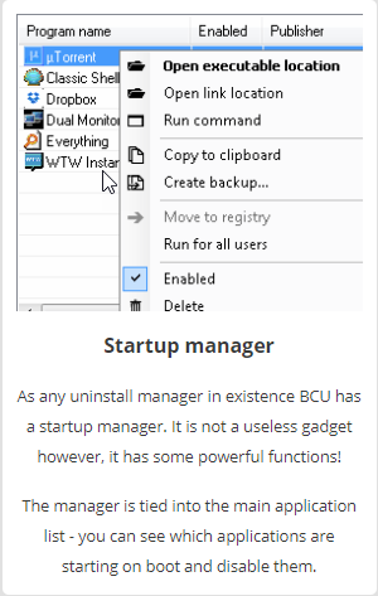Toggle the Enabled checkmark

point(135,278)
